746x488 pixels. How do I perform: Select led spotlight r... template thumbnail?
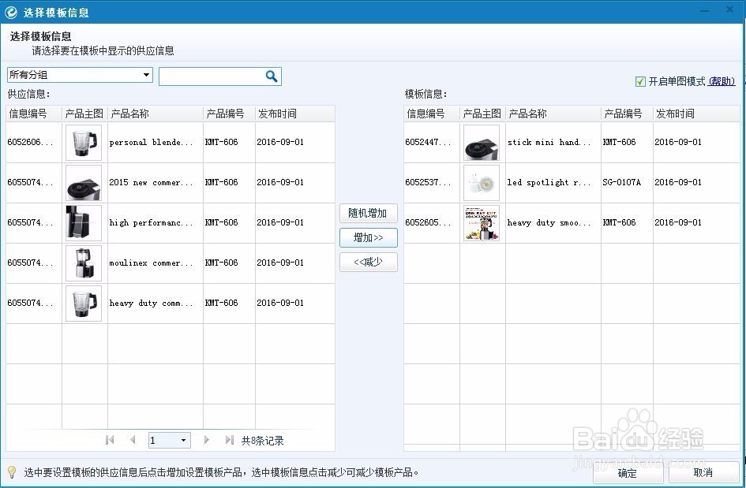(482, 183)
